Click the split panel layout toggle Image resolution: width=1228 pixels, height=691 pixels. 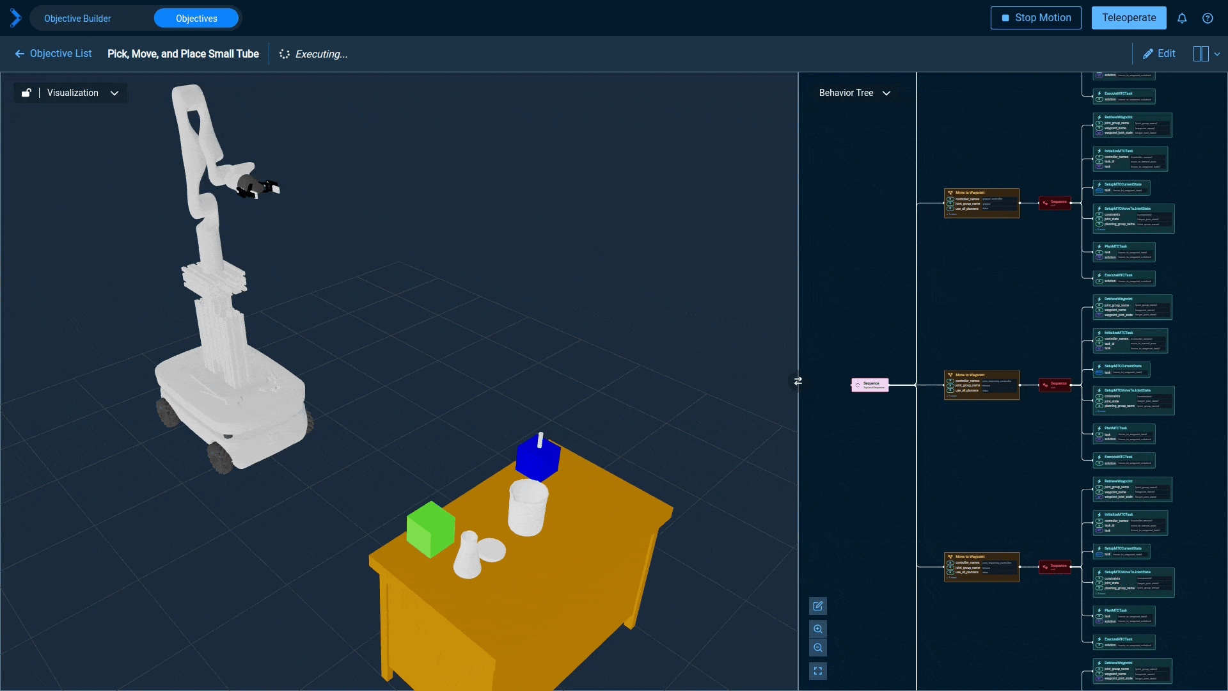point(1201,53)
